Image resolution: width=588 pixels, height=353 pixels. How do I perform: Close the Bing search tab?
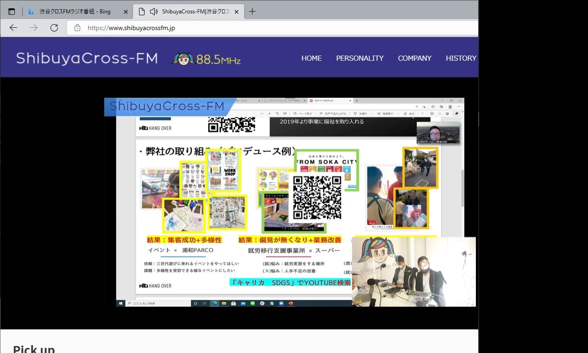[x=126, y=12]
